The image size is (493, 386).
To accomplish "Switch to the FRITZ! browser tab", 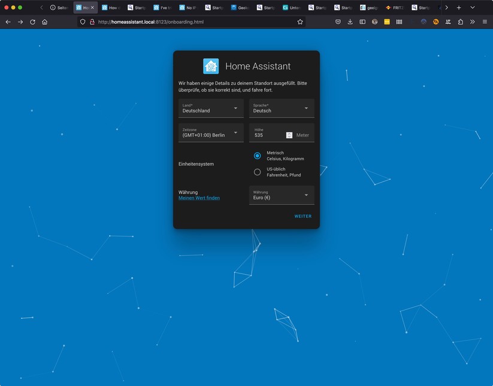I will tap(395, 8).
